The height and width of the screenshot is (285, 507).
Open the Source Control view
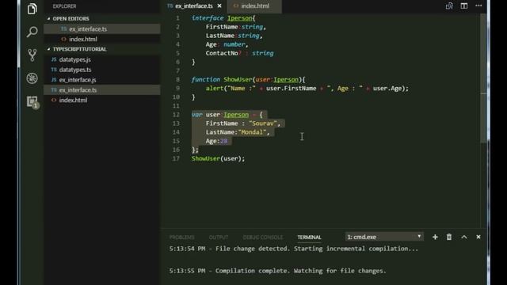pos(32,55)
